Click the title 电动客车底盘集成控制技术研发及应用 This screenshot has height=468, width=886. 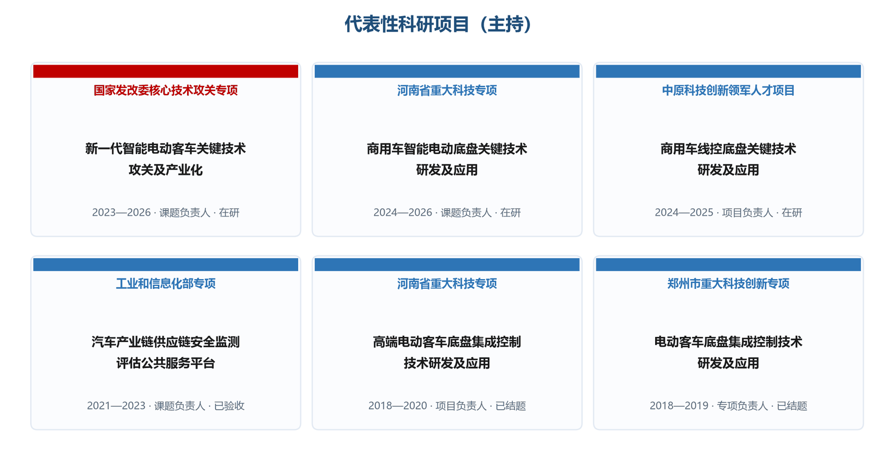click(x=729, y=352)
